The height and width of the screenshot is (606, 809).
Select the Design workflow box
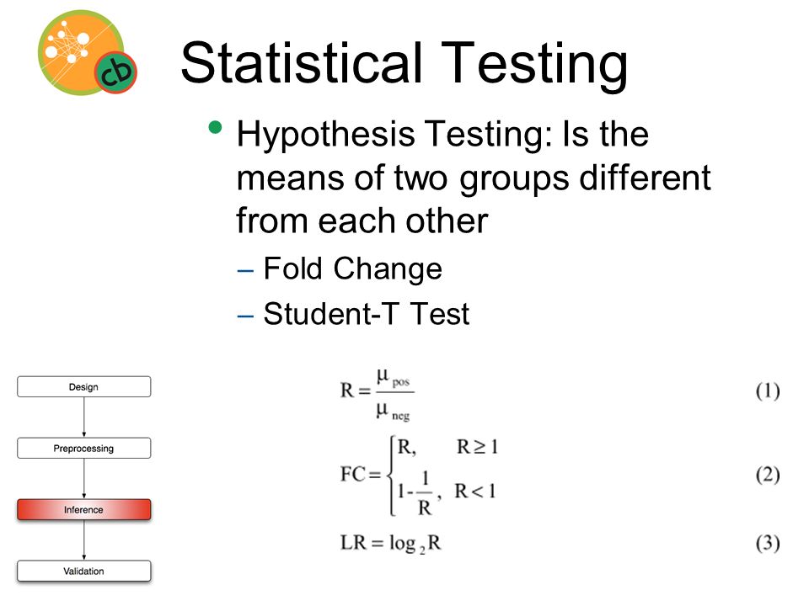(84, 386)
